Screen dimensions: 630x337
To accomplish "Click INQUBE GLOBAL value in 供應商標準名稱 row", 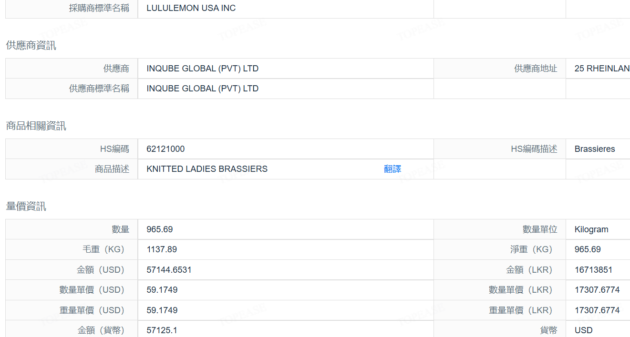I will 202,89.
